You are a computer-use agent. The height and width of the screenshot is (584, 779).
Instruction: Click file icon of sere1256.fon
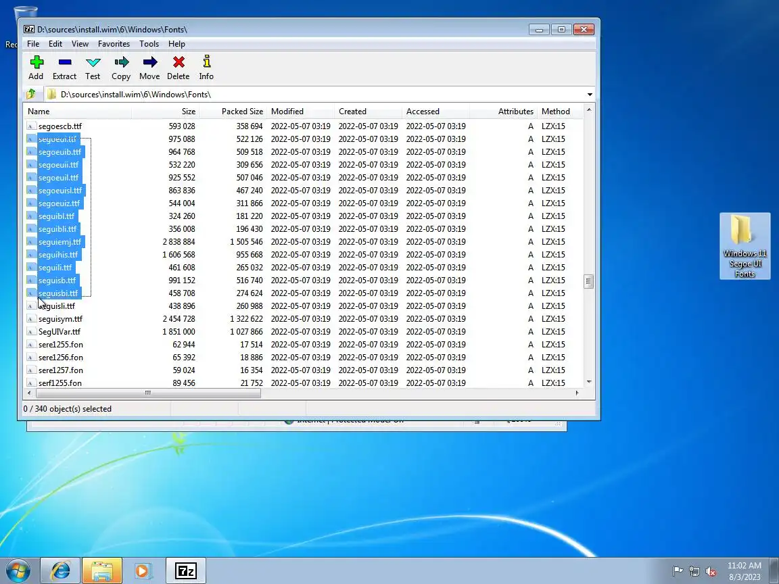[31, 358]
